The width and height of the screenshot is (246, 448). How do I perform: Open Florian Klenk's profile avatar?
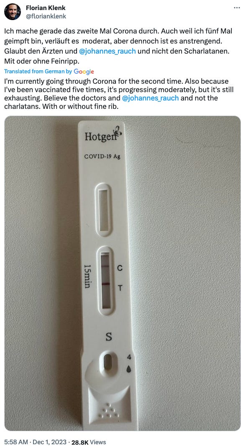[13, 12]
